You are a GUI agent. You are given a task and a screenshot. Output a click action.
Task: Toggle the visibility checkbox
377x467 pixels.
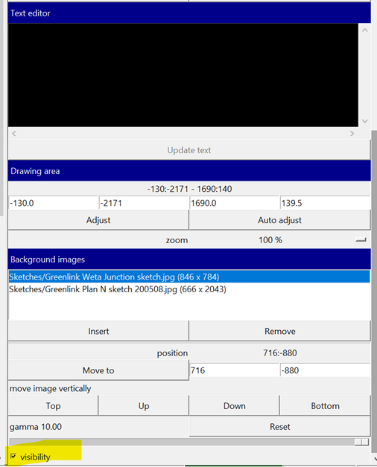(13, 456)
